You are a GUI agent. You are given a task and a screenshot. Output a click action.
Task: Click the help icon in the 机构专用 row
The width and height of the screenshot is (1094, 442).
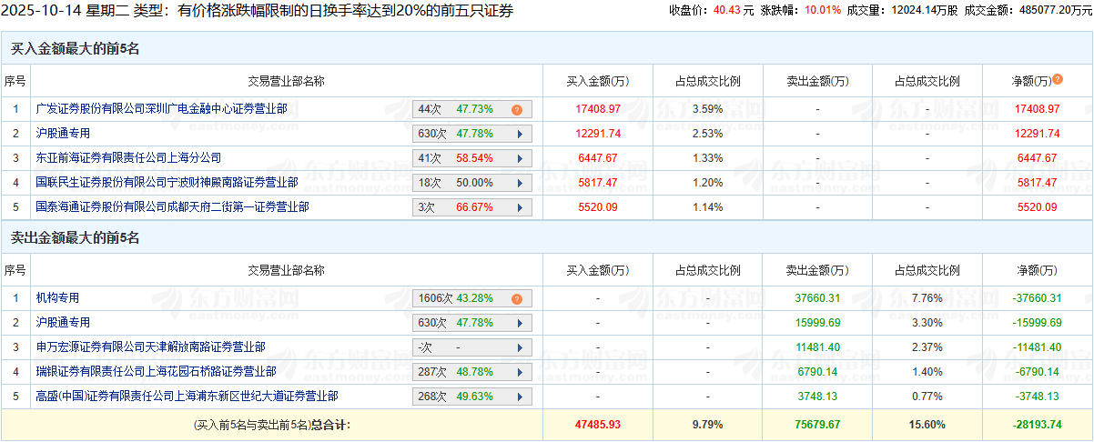(517, 298)
